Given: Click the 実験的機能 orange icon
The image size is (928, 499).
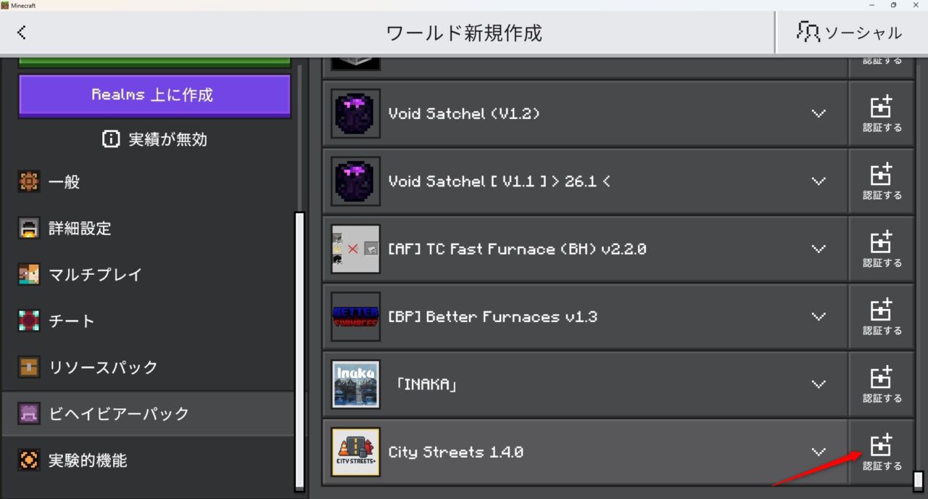Looking at the screenshot, I should tap(29, 461).
